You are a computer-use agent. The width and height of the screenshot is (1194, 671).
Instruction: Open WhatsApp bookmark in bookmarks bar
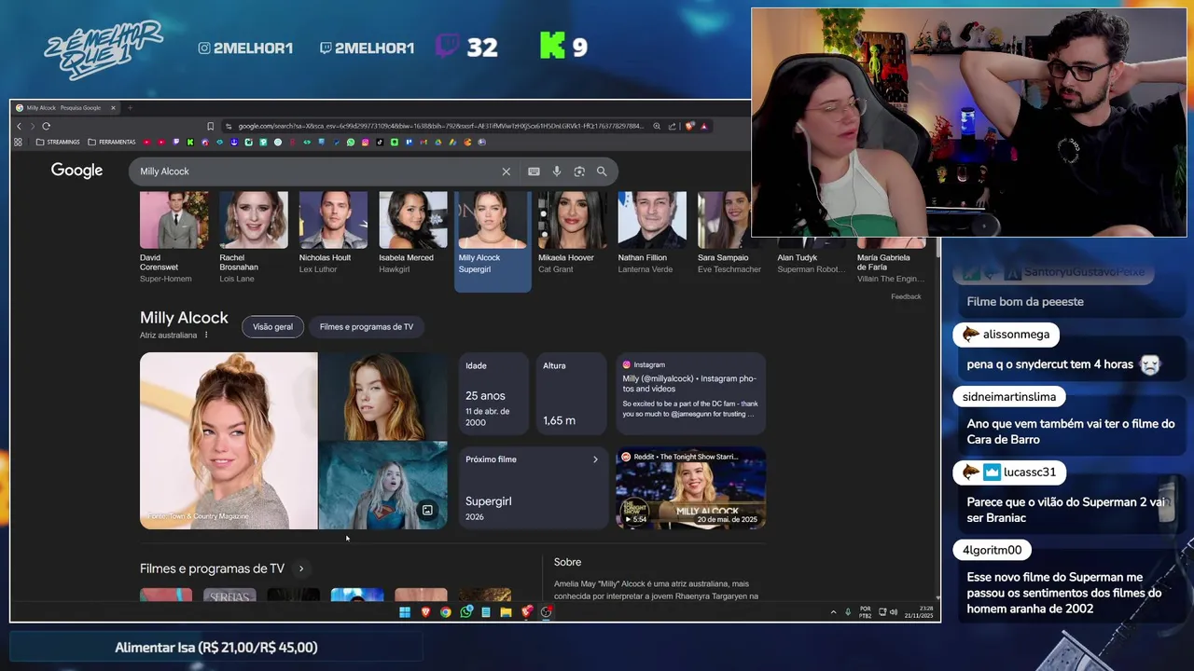click(x=351, y=143)
